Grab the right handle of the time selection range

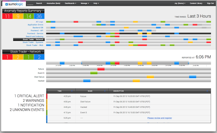189,63
